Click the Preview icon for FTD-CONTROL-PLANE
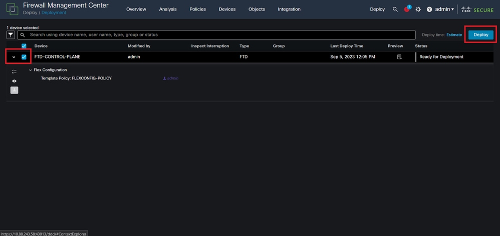 399,57
